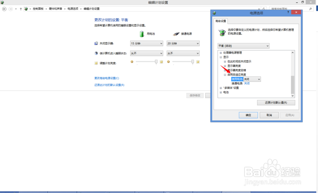Screen dimensions: 318x193
Task: Click the monitor icon beside 关闭显示器
Action: [x=96, y=43]
